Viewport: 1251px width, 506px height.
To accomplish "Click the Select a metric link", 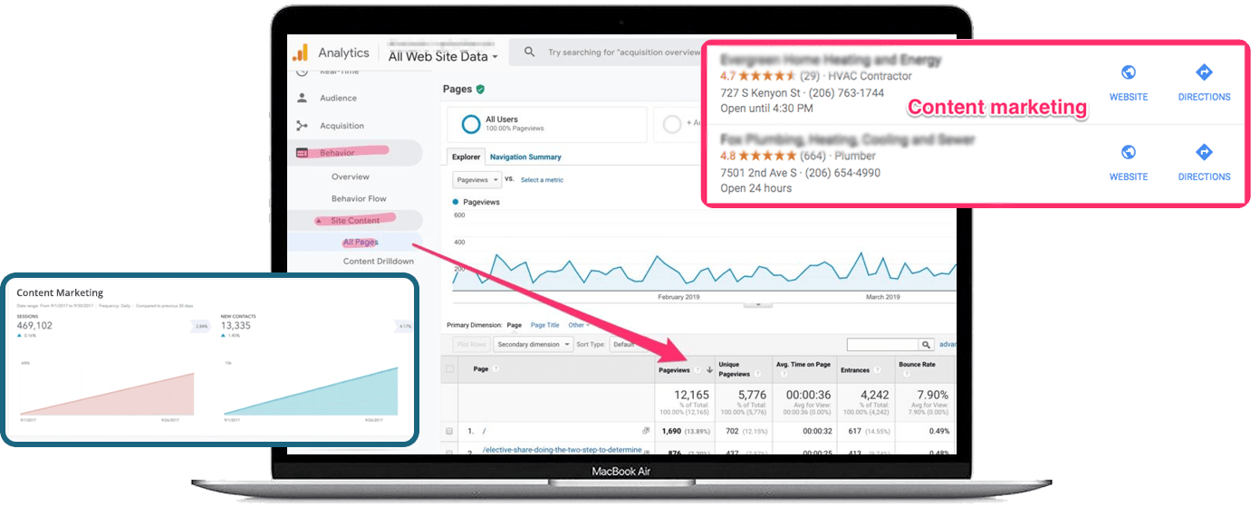I will point(542,180).
